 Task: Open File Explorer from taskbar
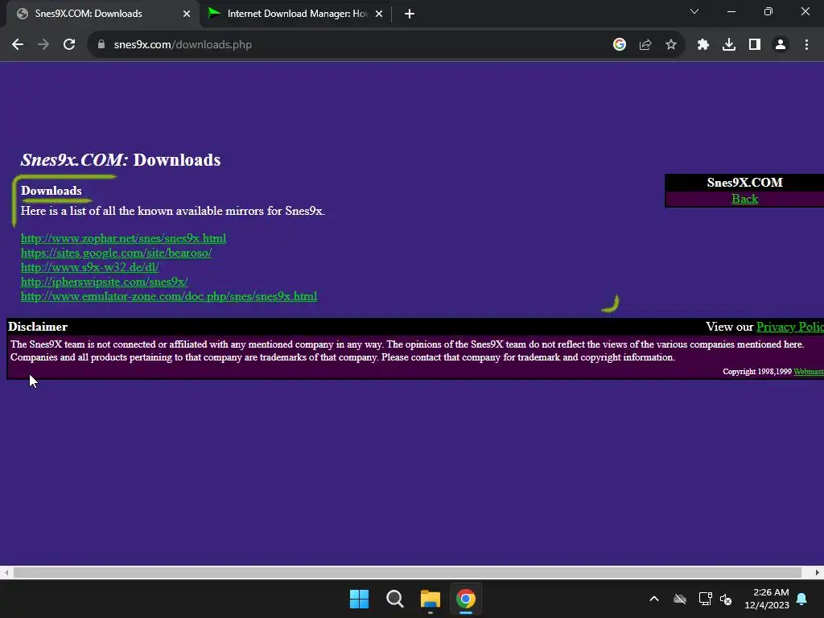(430, 599)
